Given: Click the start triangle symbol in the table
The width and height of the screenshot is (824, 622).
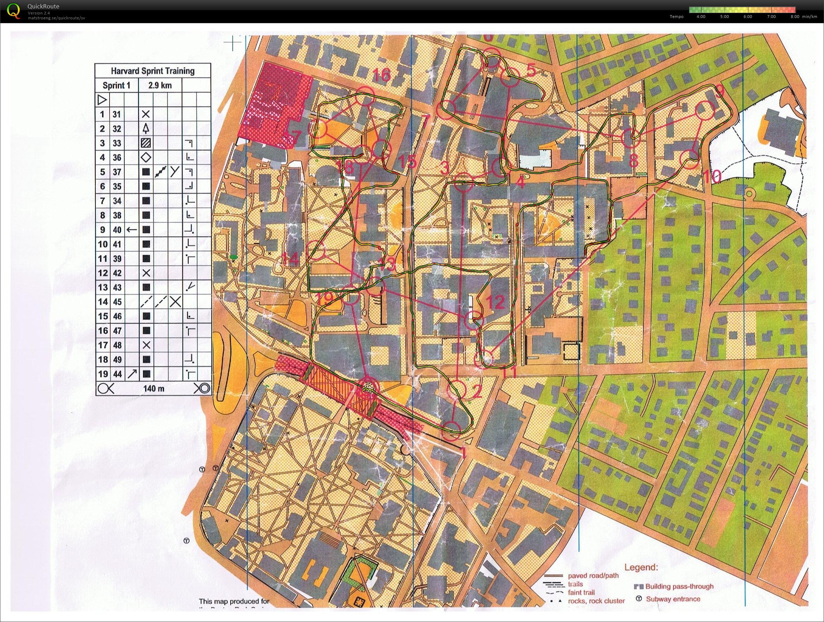Looking at the screenshot, I should coord(102,100).
